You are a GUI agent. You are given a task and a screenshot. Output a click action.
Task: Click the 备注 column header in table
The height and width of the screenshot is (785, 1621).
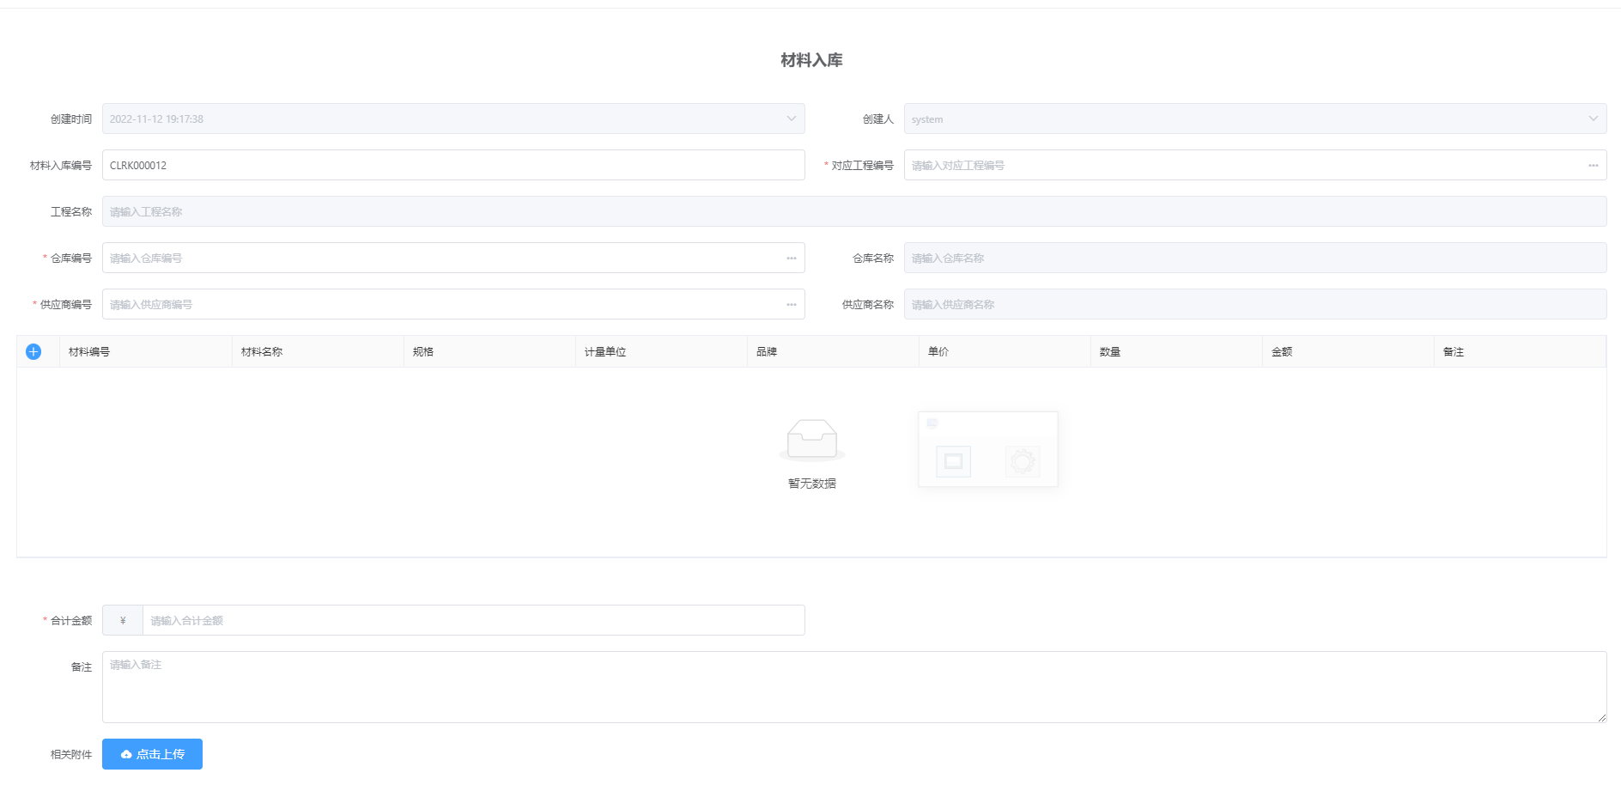1520,351
